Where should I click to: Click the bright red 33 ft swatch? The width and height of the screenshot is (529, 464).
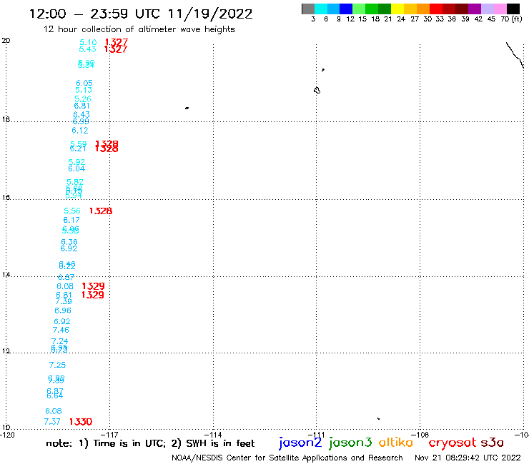pos(436,9)
